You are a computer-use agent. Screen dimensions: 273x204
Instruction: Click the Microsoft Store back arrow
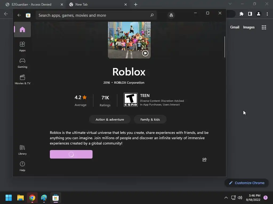pyautogui.click(x=19, y=15)
